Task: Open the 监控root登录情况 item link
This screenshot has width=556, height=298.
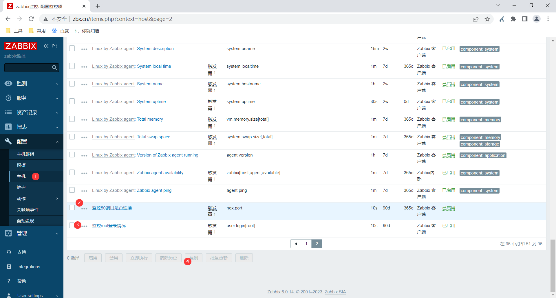Action: coord(109,226)
